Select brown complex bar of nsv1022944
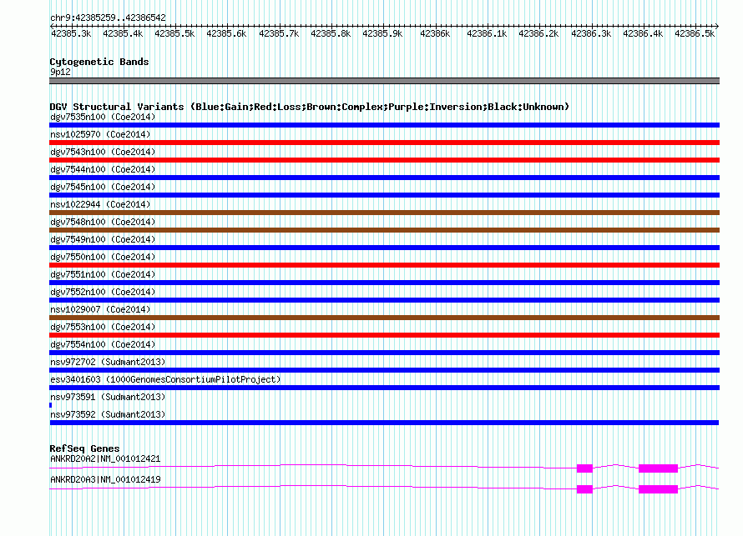This screenshot has height=536, width=743. [384, 213]
